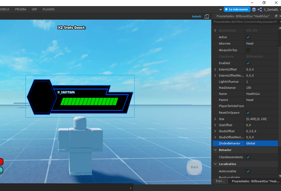Screen dimensions: 281x191
Task: Click the Lo más nuevo button
Action: (x=237, y=9)
